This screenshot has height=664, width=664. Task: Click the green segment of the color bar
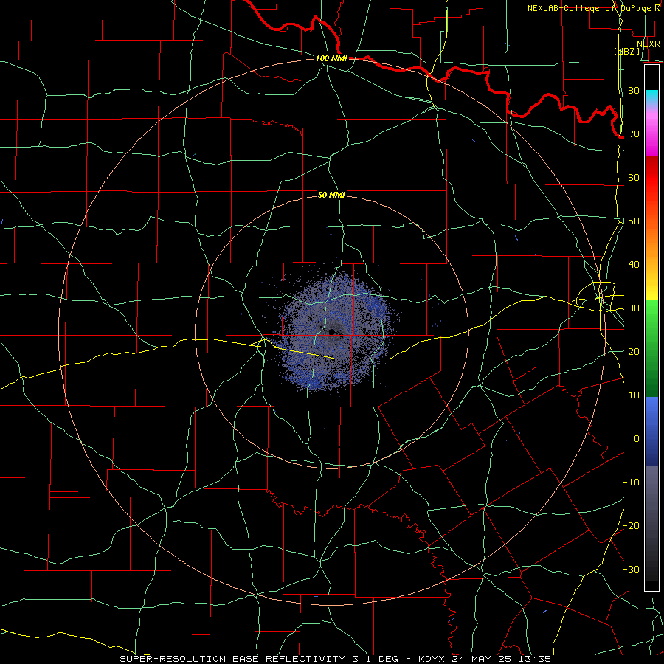pyautogui.click(x=651, y=348)
